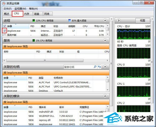Click green CPU usage icon in 进程 header
Image resolution: width=156 pixels, height=127 pixels.
[34, 20]
